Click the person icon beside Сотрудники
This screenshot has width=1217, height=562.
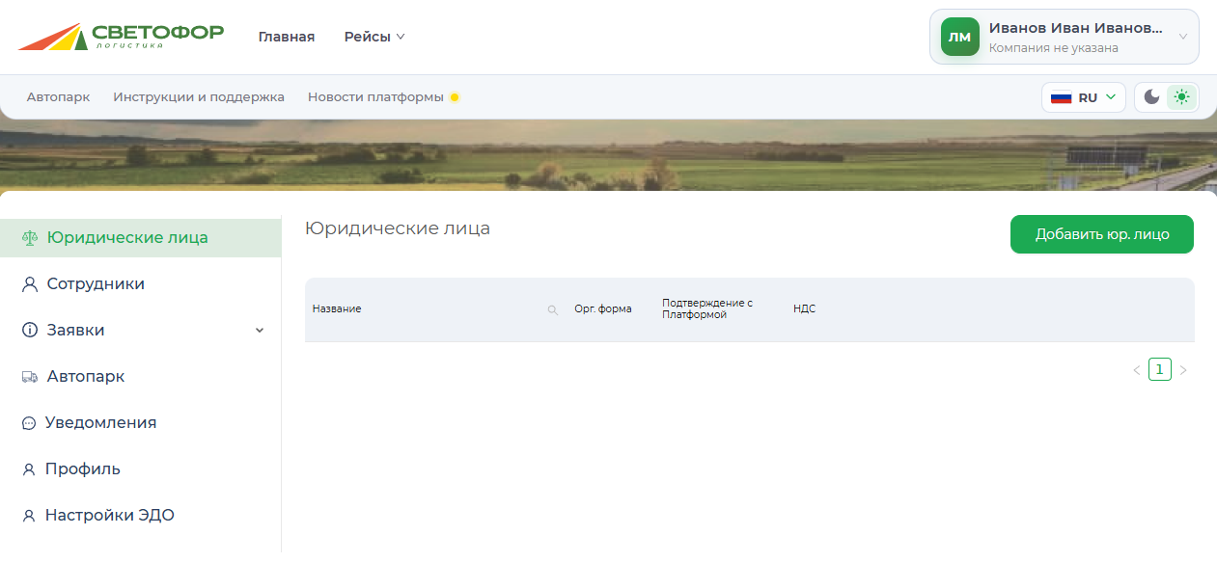tap(29, 284)
